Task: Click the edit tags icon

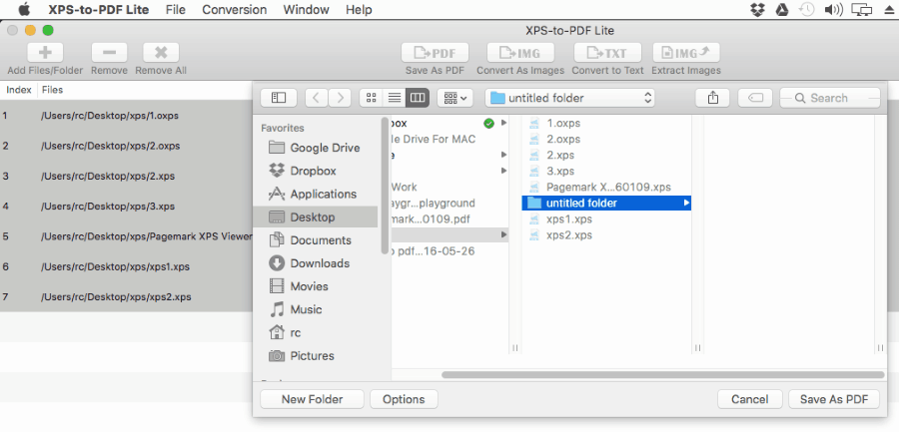Action: tap(756, 98)
